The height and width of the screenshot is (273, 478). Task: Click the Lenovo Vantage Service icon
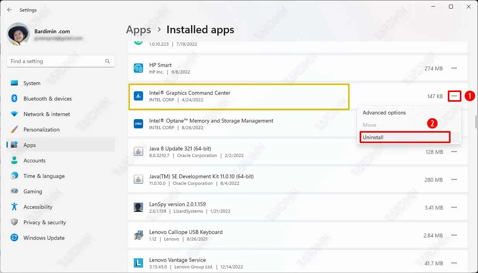coord(138,263)
